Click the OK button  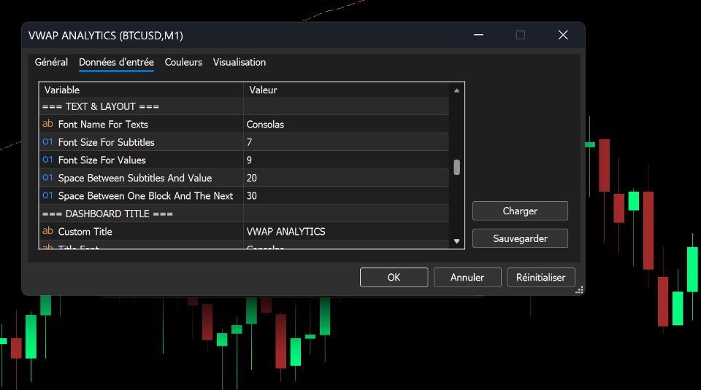click(x=394, y=277)
